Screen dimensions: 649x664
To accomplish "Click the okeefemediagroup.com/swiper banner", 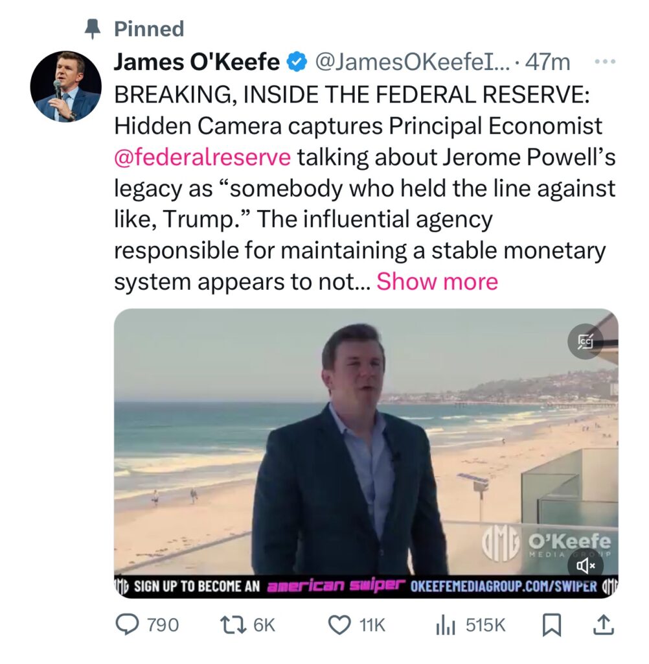I will [503, 587].
